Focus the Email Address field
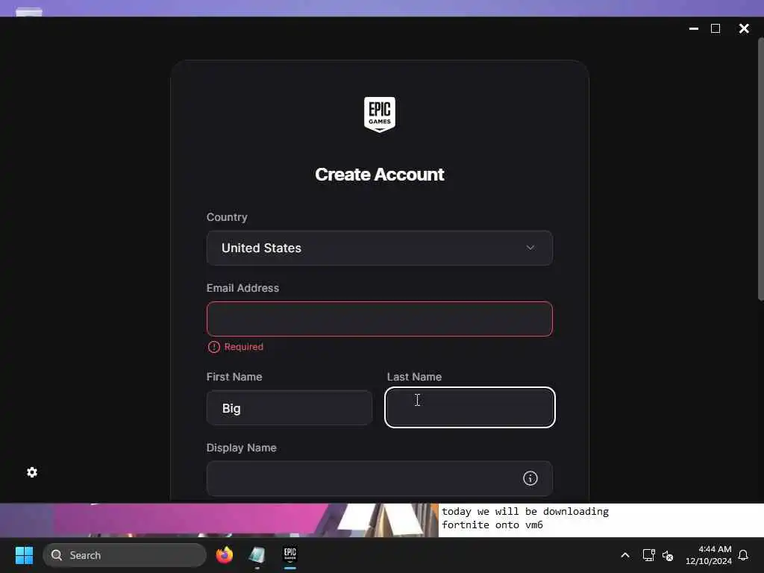This screenshot has width=764, height=573. point(380,319)
